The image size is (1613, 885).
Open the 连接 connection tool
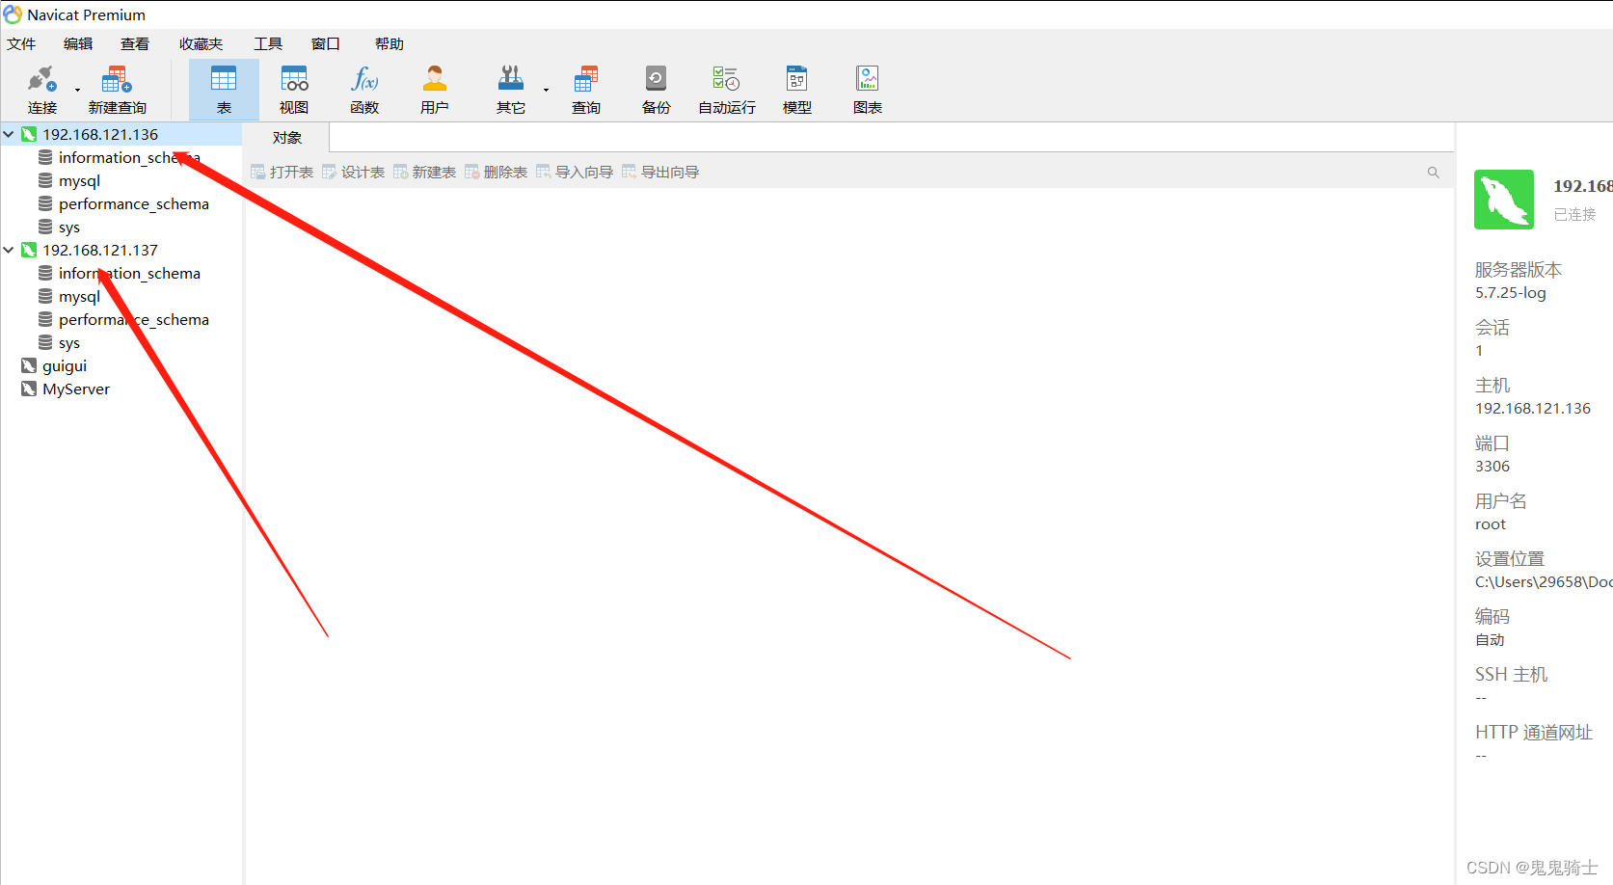42,90
